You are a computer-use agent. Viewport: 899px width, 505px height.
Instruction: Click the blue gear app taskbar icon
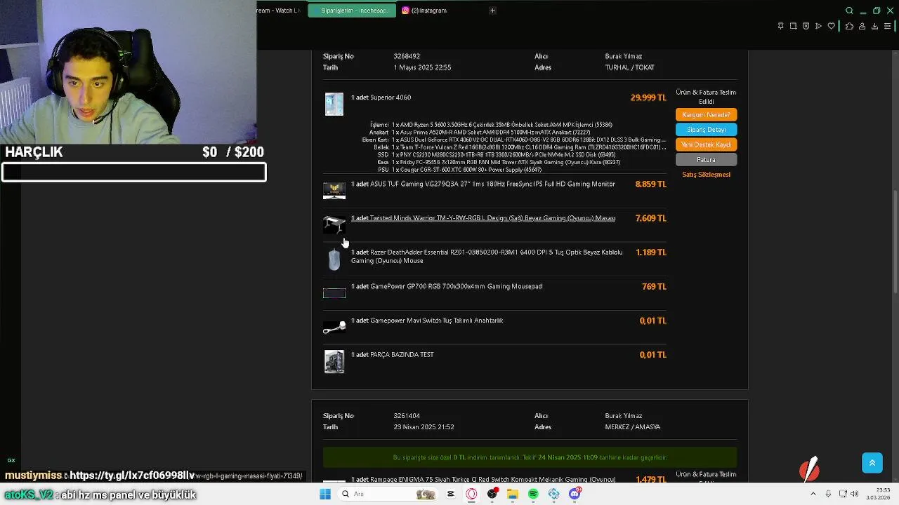click(x=554, y=494)
